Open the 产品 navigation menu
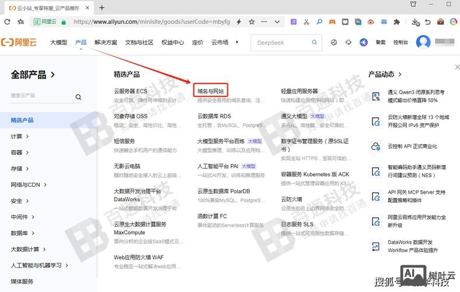This screenshot has width=460, height=292. click(x=81, y=43)
